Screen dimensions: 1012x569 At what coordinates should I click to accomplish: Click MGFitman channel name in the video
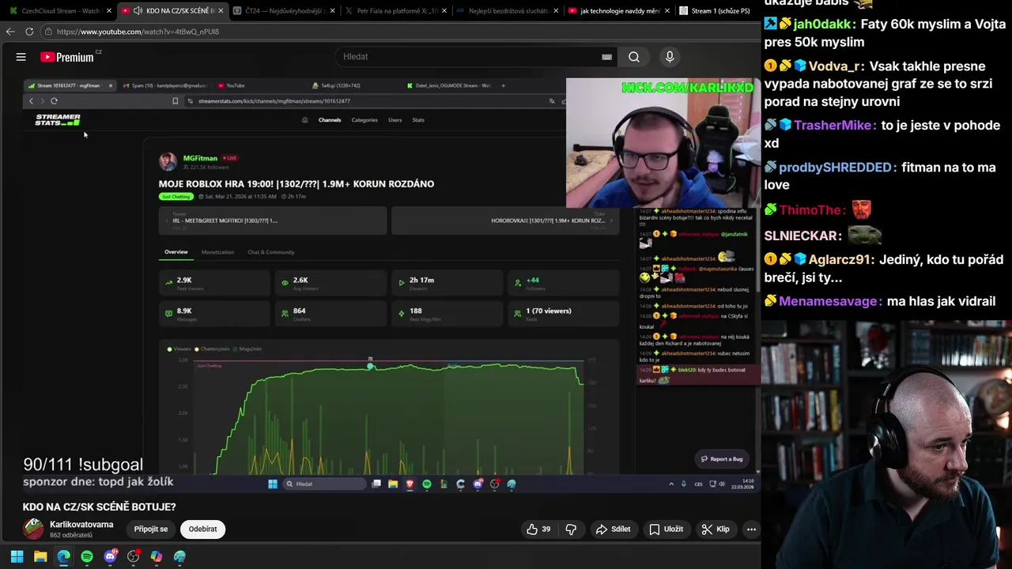pos(200,158)
